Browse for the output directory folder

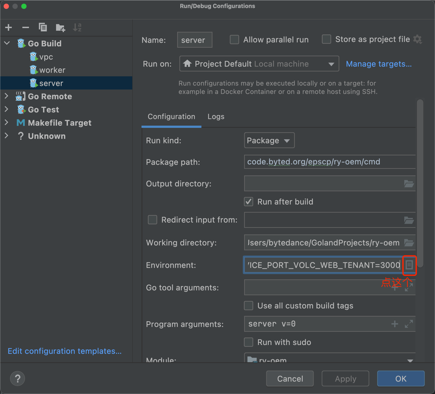click(409, 184)
